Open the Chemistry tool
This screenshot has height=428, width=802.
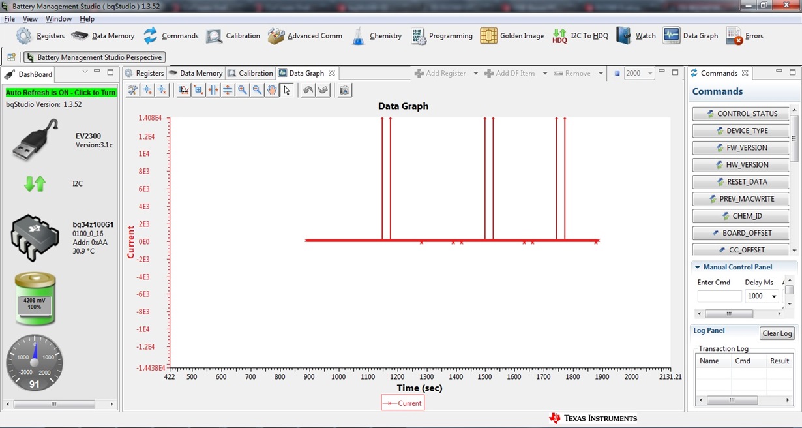click(x=376, y=36)
